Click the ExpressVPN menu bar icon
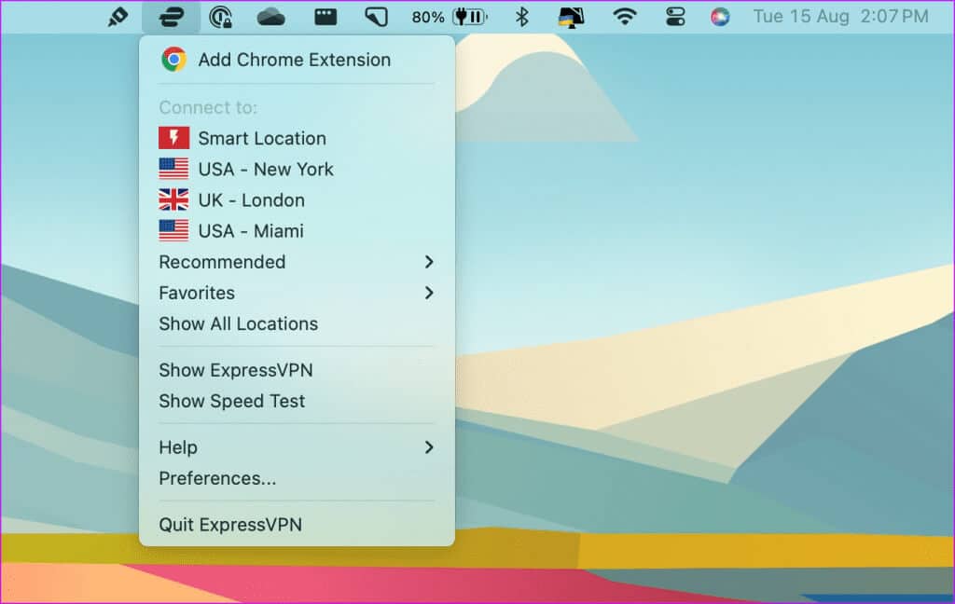Screen dimensions: 955x604 (171, 17)
